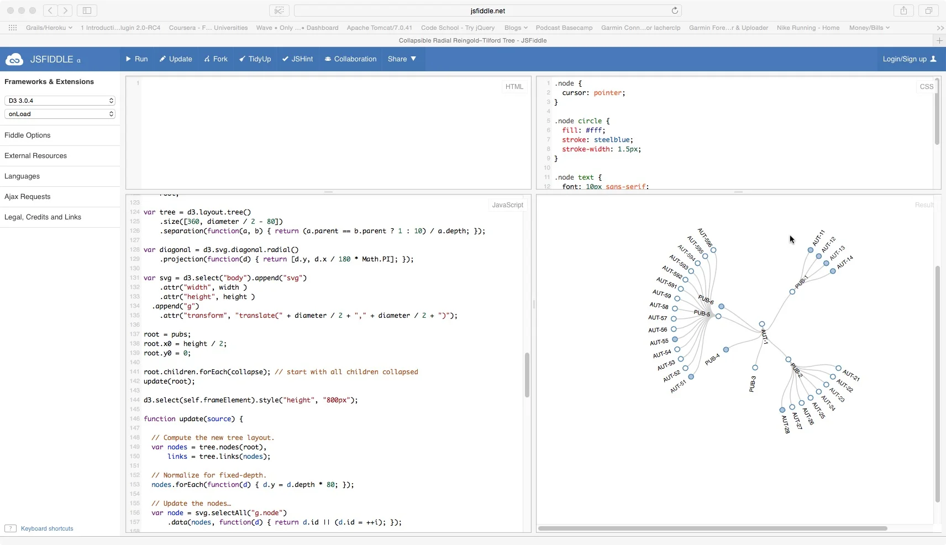The height and width of the screenshot is (545, 946).
Task: Click the bookmarks grid icon
Action: point(13,28)
